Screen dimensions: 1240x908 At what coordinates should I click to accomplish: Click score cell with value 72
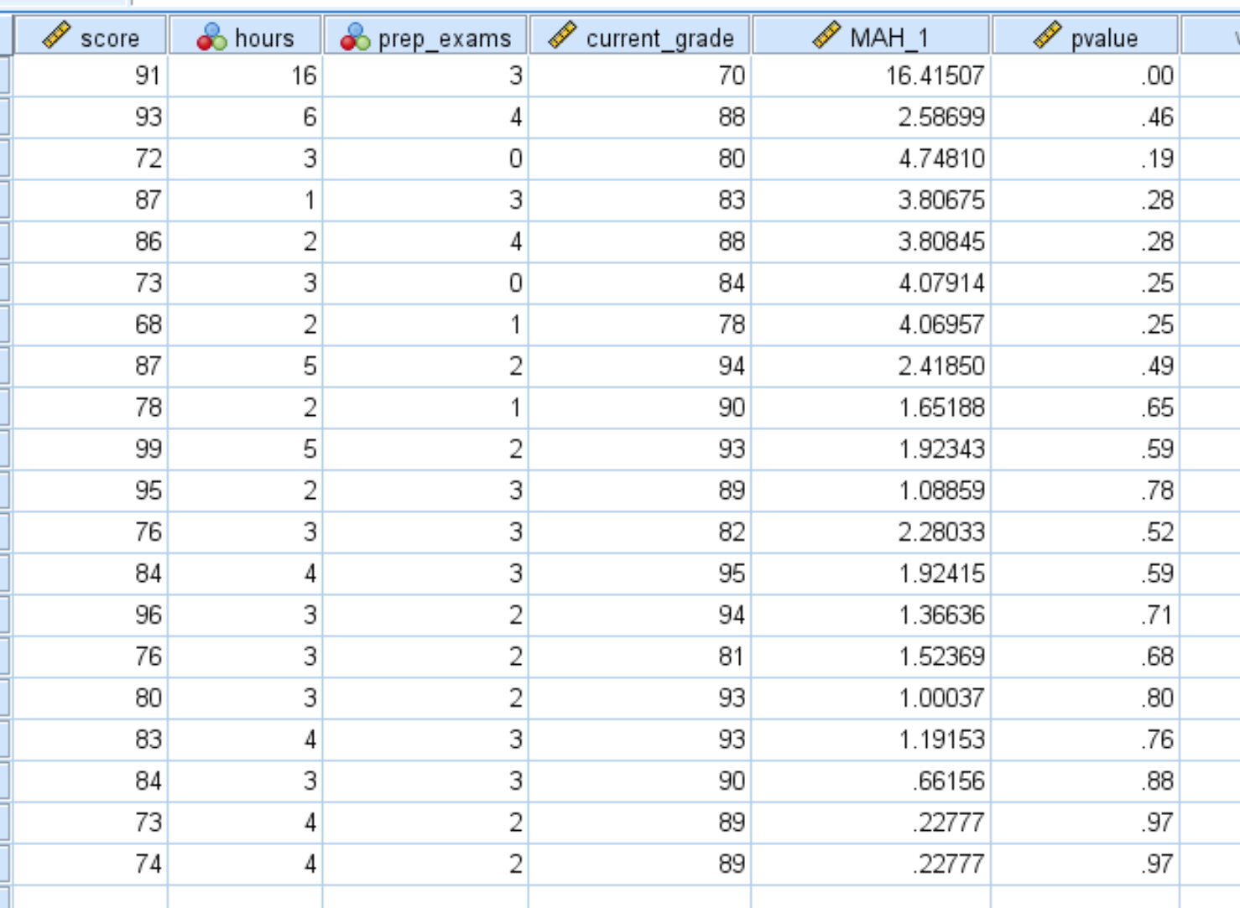point(91,158)
